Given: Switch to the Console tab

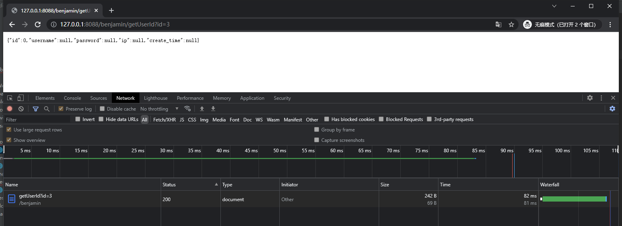Looking at the screenshot, I should coord(73,98).
